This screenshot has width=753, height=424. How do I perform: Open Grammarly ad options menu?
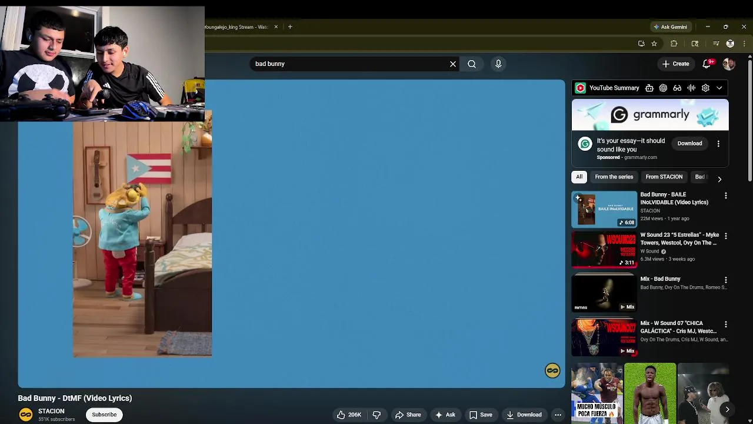718,144
